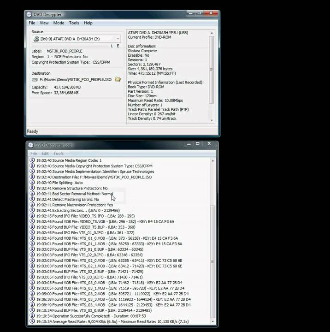Viewport: 330px width, 332px height.
Task: Open the Help menu in DVD Decrypter
Action: (88, 23)
